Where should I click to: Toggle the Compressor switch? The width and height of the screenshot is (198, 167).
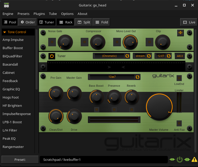pos(85,42)
